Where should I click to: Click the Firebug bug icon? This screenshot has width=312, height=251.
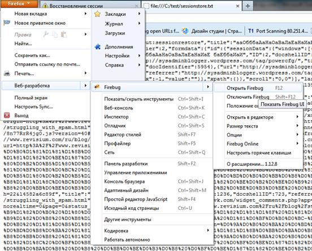pos(97,87)
